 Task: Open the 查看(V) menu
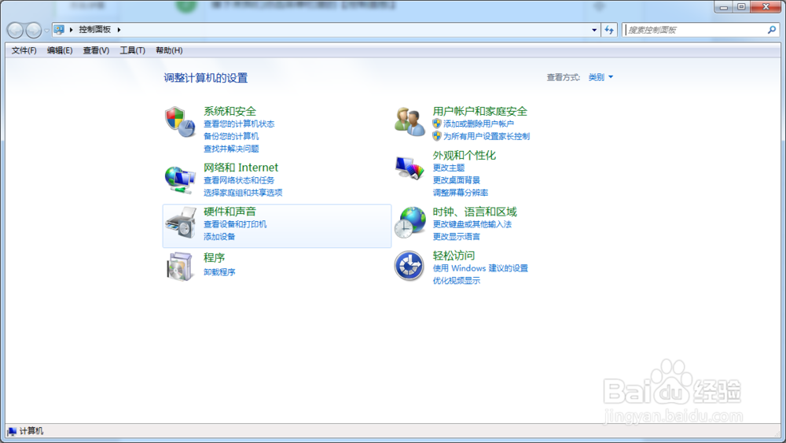point(96,50)
